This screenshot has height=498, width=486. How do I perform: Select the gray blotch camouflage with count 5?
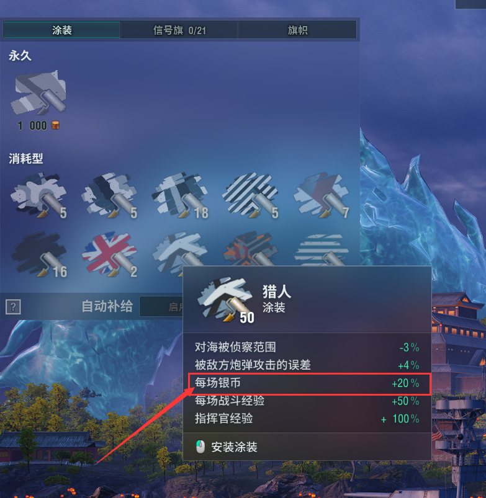(38, 195)
